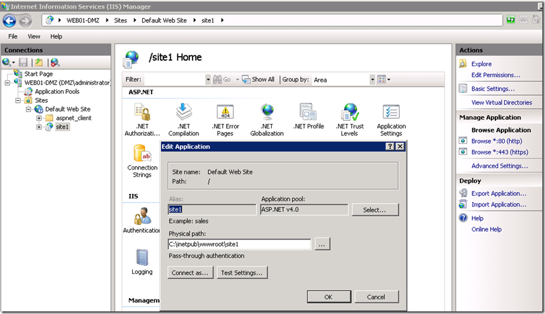
Task: Click OK in Edit Application dialog
Action: click(329, 297)
